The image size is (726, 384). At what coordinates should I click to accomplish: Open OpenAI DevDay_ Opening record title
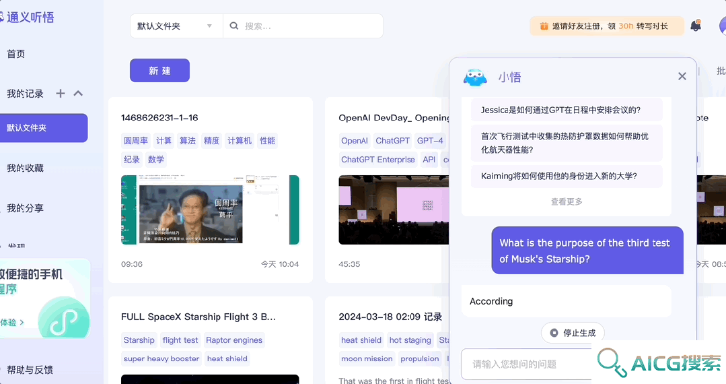[394, 118]
